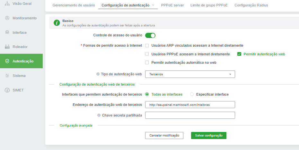Toggle Controle de acesso do usuário switch

point(150,35)
